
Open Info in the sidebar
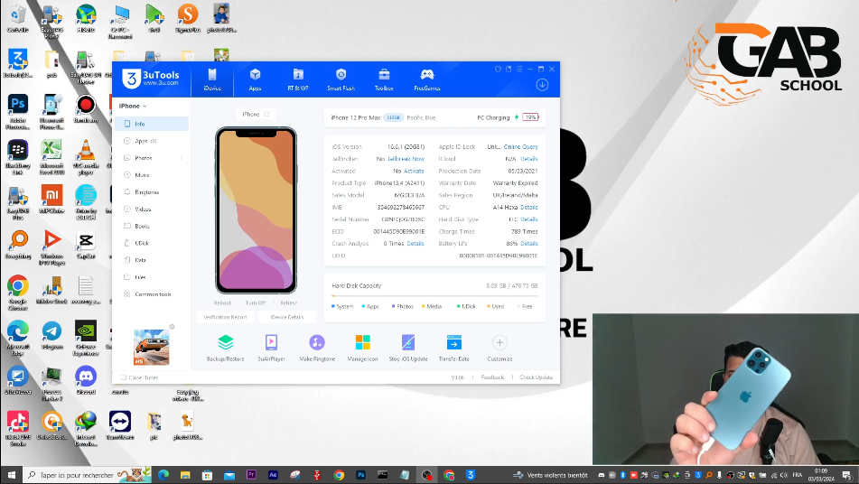(x=152, y=124)
